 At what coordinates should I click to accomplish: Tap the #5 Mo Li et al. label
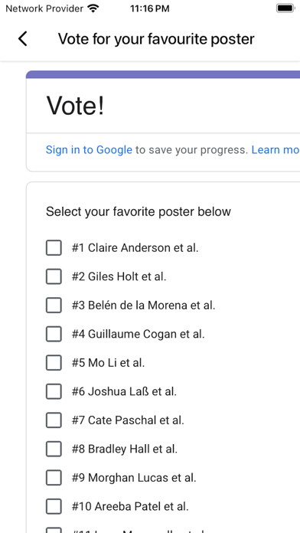tap(108, 363)
